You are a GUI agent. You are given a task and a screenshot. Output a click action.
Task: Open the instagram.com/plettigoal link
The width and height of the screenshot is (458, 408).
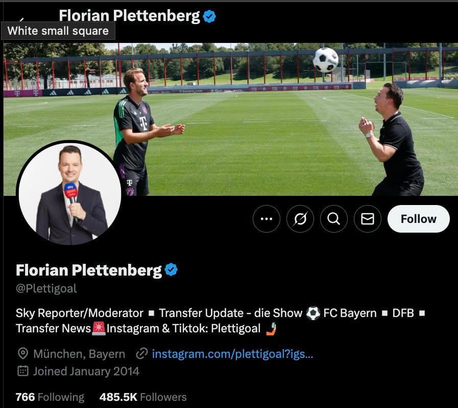(232, 354)
